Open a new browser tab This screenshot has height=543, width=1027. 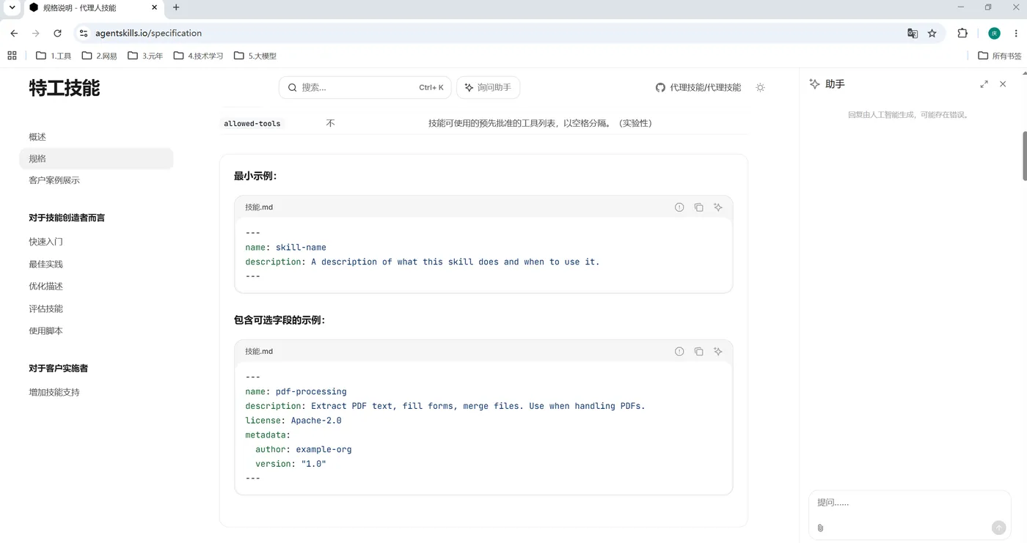click(176, 7)
